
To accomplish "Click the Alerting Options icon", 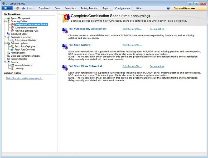I will (8, 53).
